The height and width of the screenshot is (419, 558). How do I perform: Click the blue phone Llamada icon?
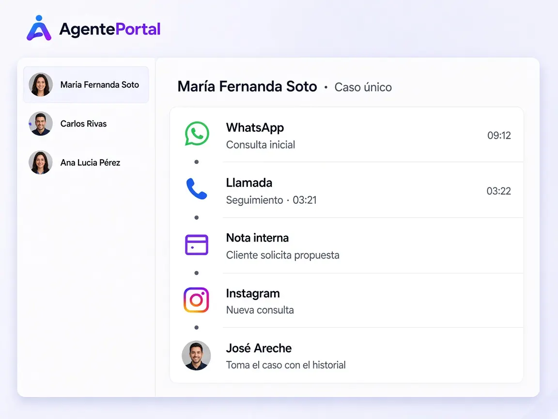coord(197,189)
